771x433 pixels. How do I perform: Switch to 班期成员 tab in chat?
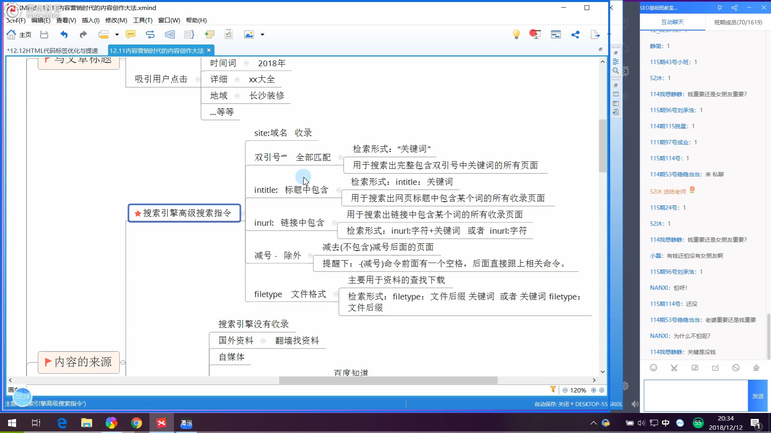(x=738, y=22)
